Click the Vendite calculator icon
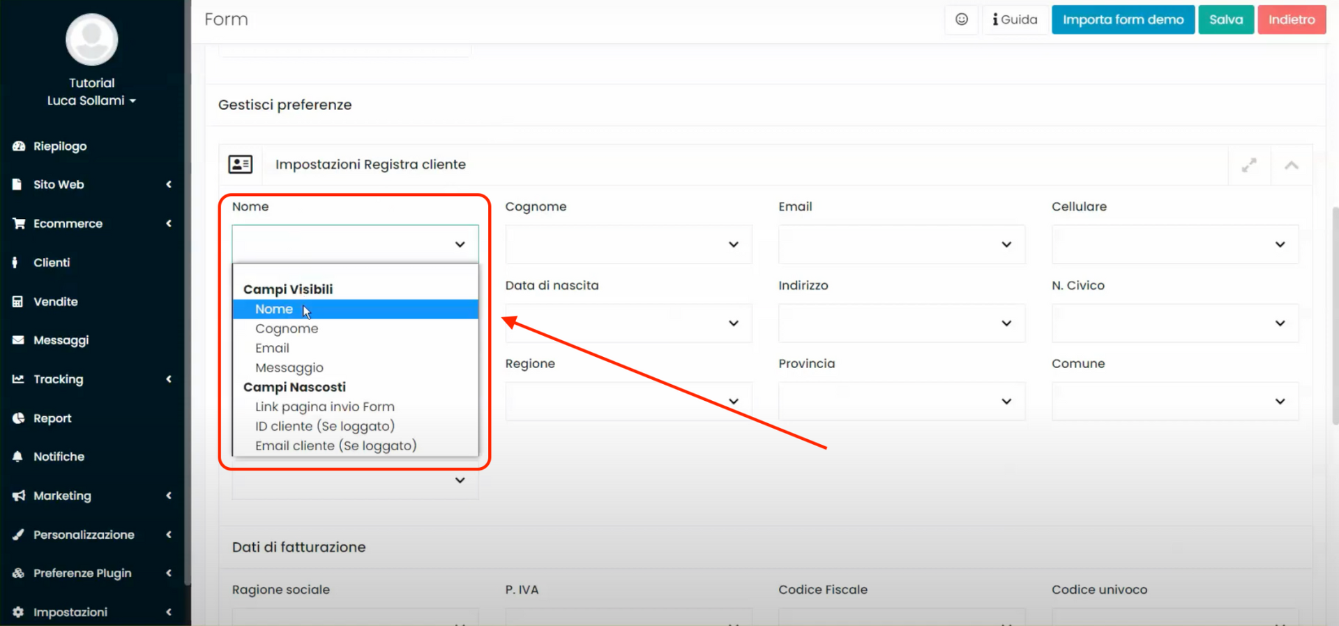Image resolution: width=1339 pixels, height=626 pixels. click(x=17, y=301)
